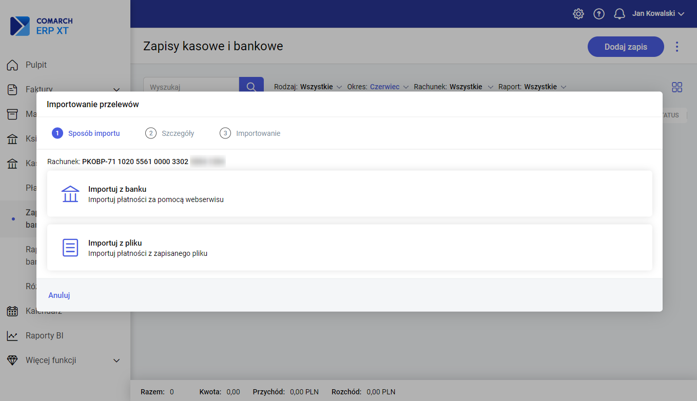Click the document icon for file import

(x=70, y=248)
